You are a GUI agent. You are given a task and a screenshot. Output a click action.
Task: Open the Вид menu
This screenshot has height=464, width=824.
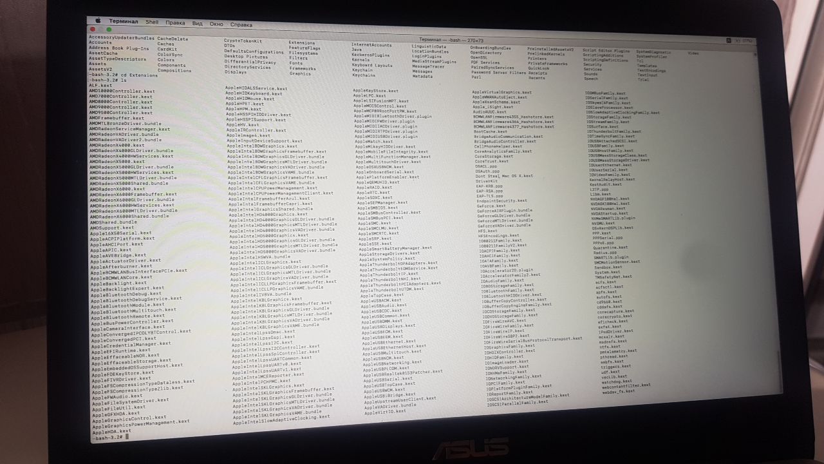click(x=198, y=23)
